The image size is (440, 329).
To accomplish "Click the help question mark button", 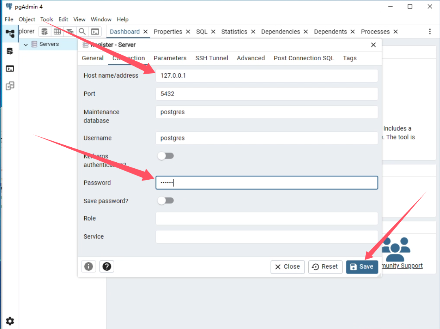I will tap(107, 266).
